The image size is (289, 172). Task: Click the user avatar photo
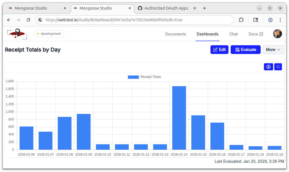pyautogui.click(x=277, y=34)
